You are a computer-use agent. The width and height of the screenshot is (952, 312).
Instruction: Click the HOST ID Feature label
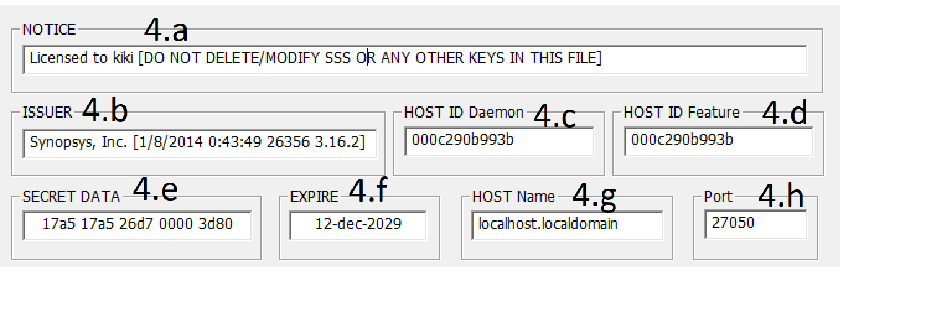pyautogui.click(x=681, y=113)
